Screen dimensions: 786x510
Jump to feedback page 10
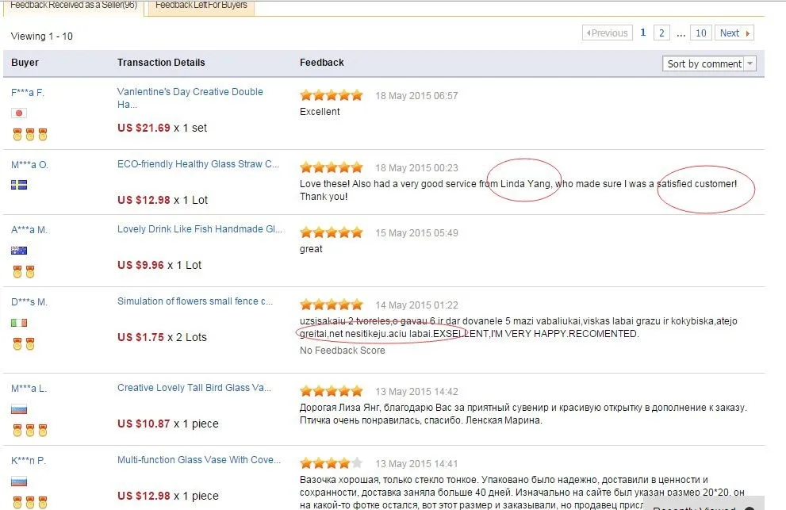(701, 33)
